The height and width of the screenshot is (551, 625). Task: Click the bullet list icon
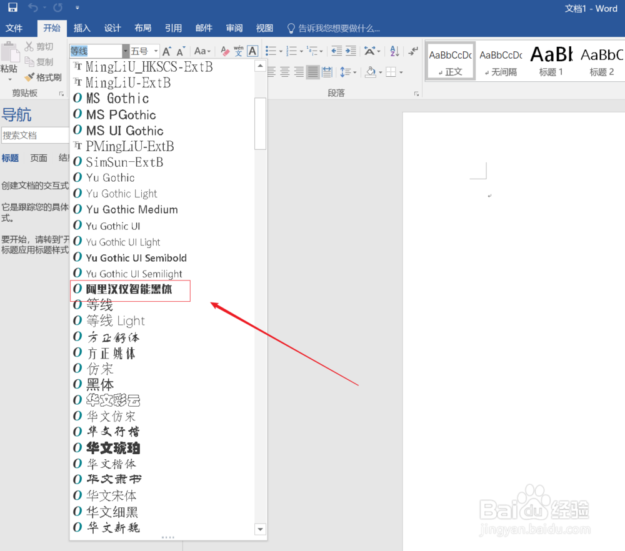point(271,51)
